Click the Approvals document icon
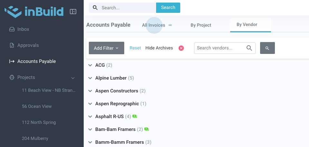This screenshot has height=147, width=309. click(x=12, y=45)
